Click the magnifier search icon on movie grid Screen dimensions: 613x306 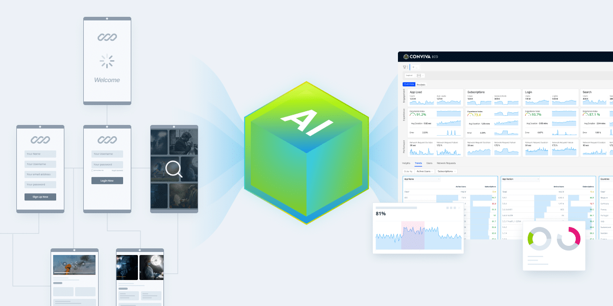click(x=174, y=169)
